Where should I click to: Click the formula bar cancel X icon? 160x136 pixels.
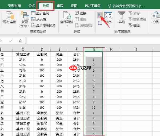coord(1,41)
